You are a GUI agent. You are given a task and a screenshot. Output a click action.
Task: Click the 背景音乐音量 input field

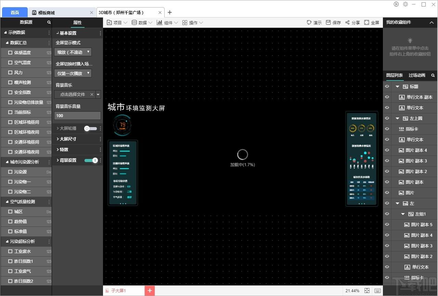pyautogui.click(x=77, y=115)
